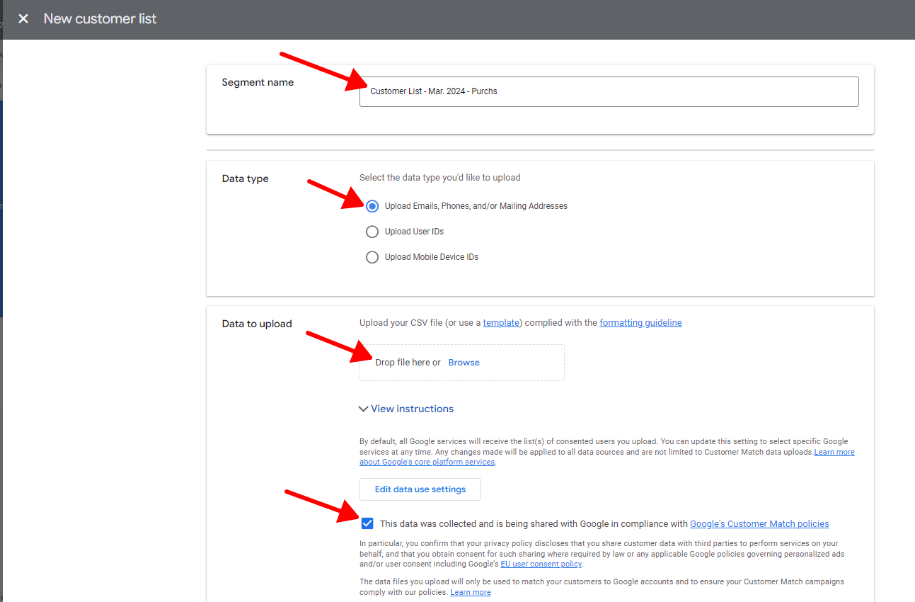Open the CSV template link
The image size is (915, 602).
(501, 322)
